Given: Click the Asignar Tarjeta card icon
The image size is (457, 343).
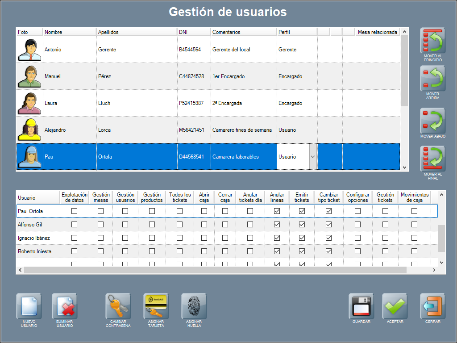Looking at the screenshot, I should coord(156,306).
